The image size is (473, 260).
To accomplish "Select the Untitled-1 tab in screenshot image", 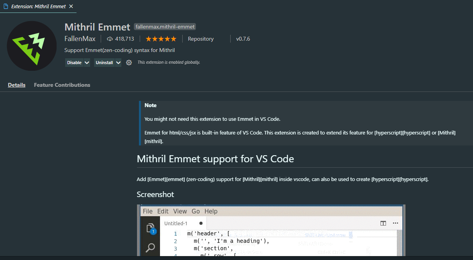I will pyautogui.click(x=183, y=223).
